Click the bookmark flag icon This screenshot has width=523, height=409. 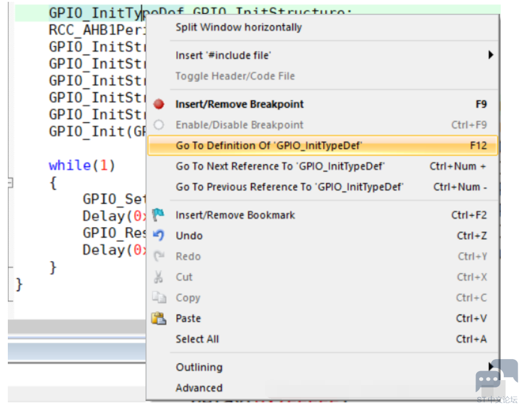tap(158, 215)
